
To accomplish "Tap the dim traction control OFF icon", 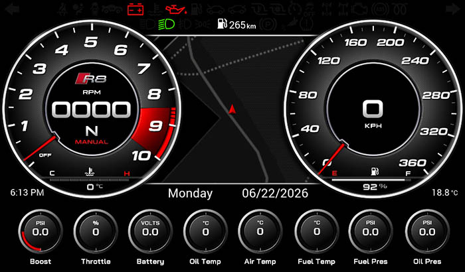I will tap(310, 9).
